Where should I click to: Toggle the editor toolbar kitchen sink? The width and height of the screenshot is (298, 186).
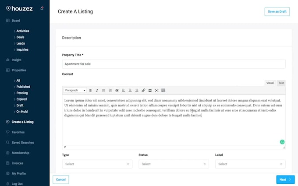pyautogui.click(x=163, y=90)
